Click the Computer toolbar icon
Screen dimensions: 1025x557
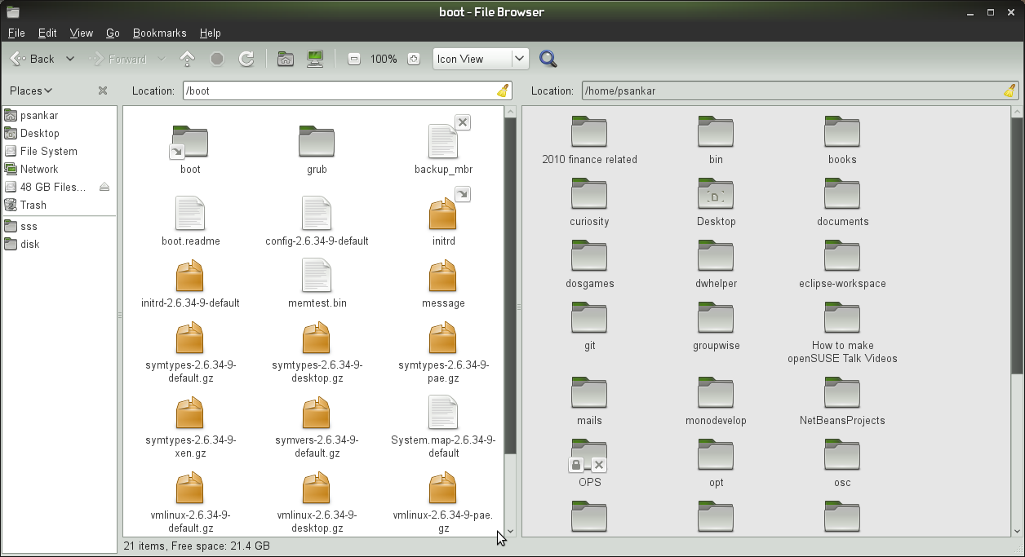(x=315, y=59)
